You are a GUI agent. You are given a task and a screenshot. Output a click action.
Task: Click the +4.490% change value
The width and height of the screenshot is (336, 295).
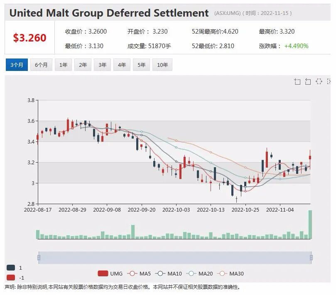click(296, 46)
